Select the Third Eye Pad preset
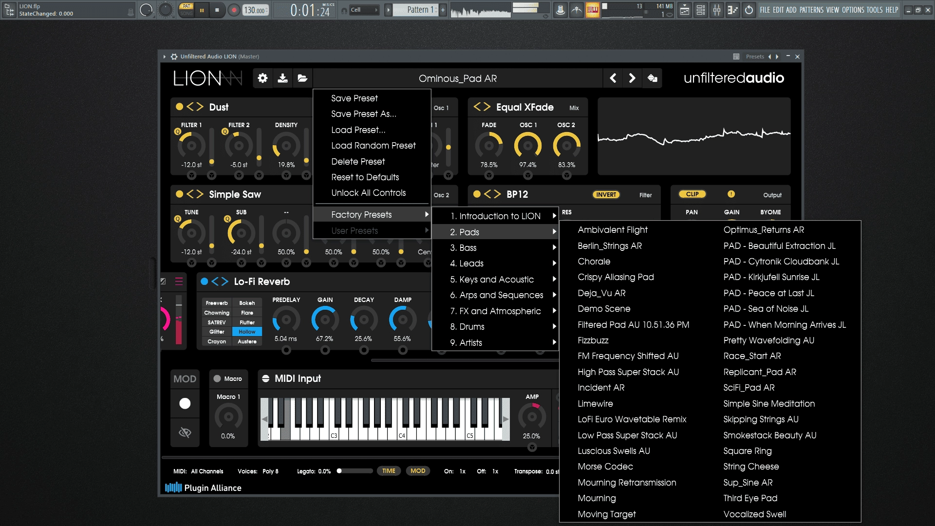 [x=750, y=498]
